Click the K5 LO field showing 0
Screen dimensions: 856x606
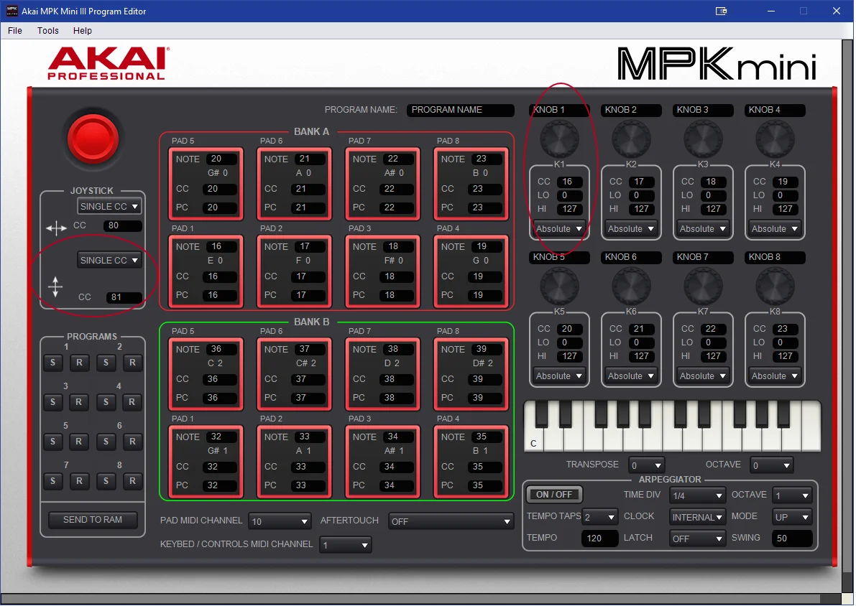point(571,343)
